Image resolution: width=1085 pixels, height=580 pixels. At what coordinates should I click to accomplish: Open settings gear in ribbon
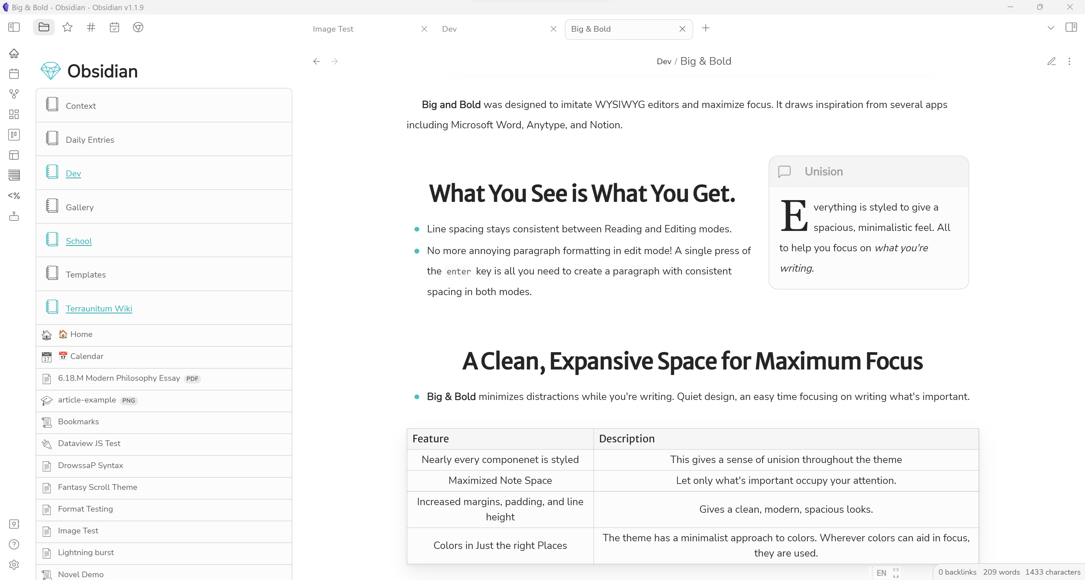(14, 564)
